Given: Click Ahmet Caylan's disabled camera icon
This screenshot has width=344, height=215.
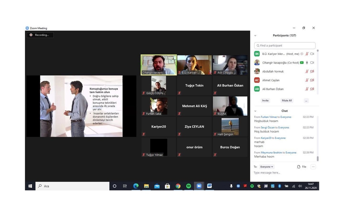Looking at the screenshot, I should coord(312,80).
